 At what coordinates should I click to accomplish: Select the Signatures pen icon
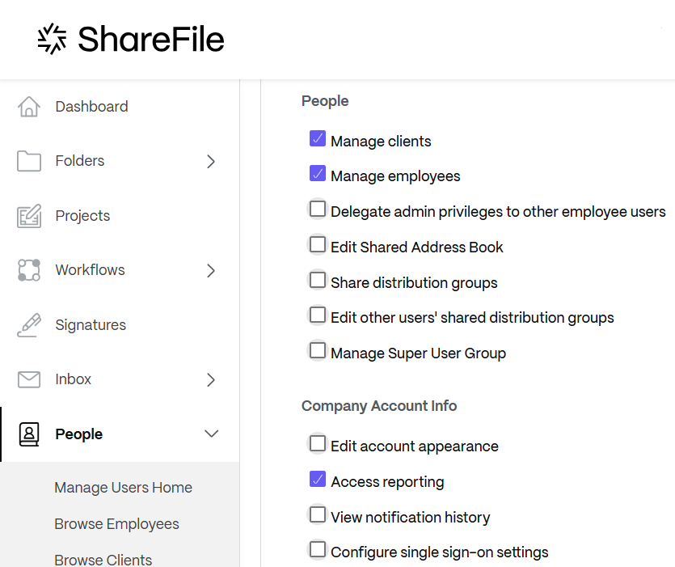click(28, 324)
